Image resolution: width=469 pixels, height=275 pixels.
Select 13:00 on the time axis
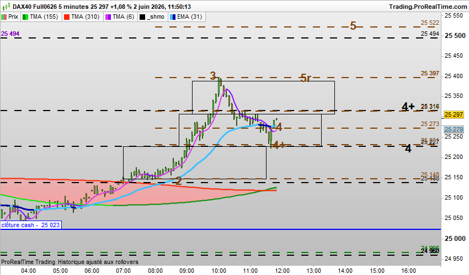click(314, 271)
